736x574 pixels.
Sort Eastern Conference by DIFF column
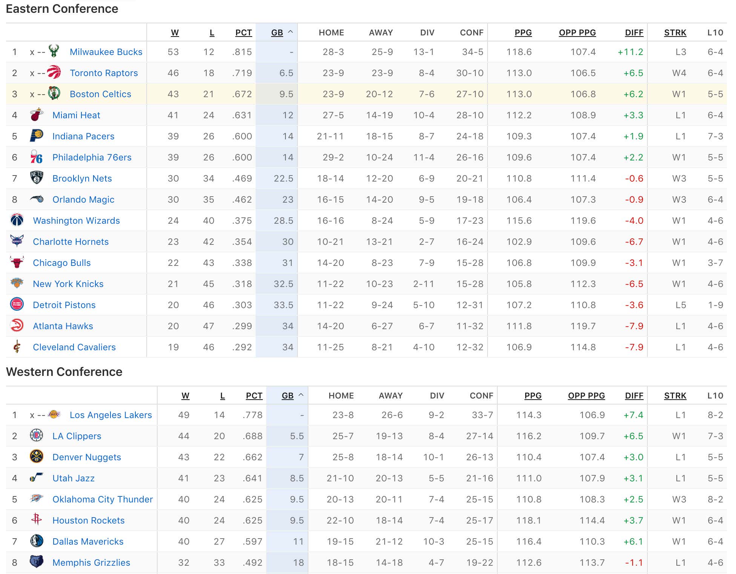[x=634, y=33]
